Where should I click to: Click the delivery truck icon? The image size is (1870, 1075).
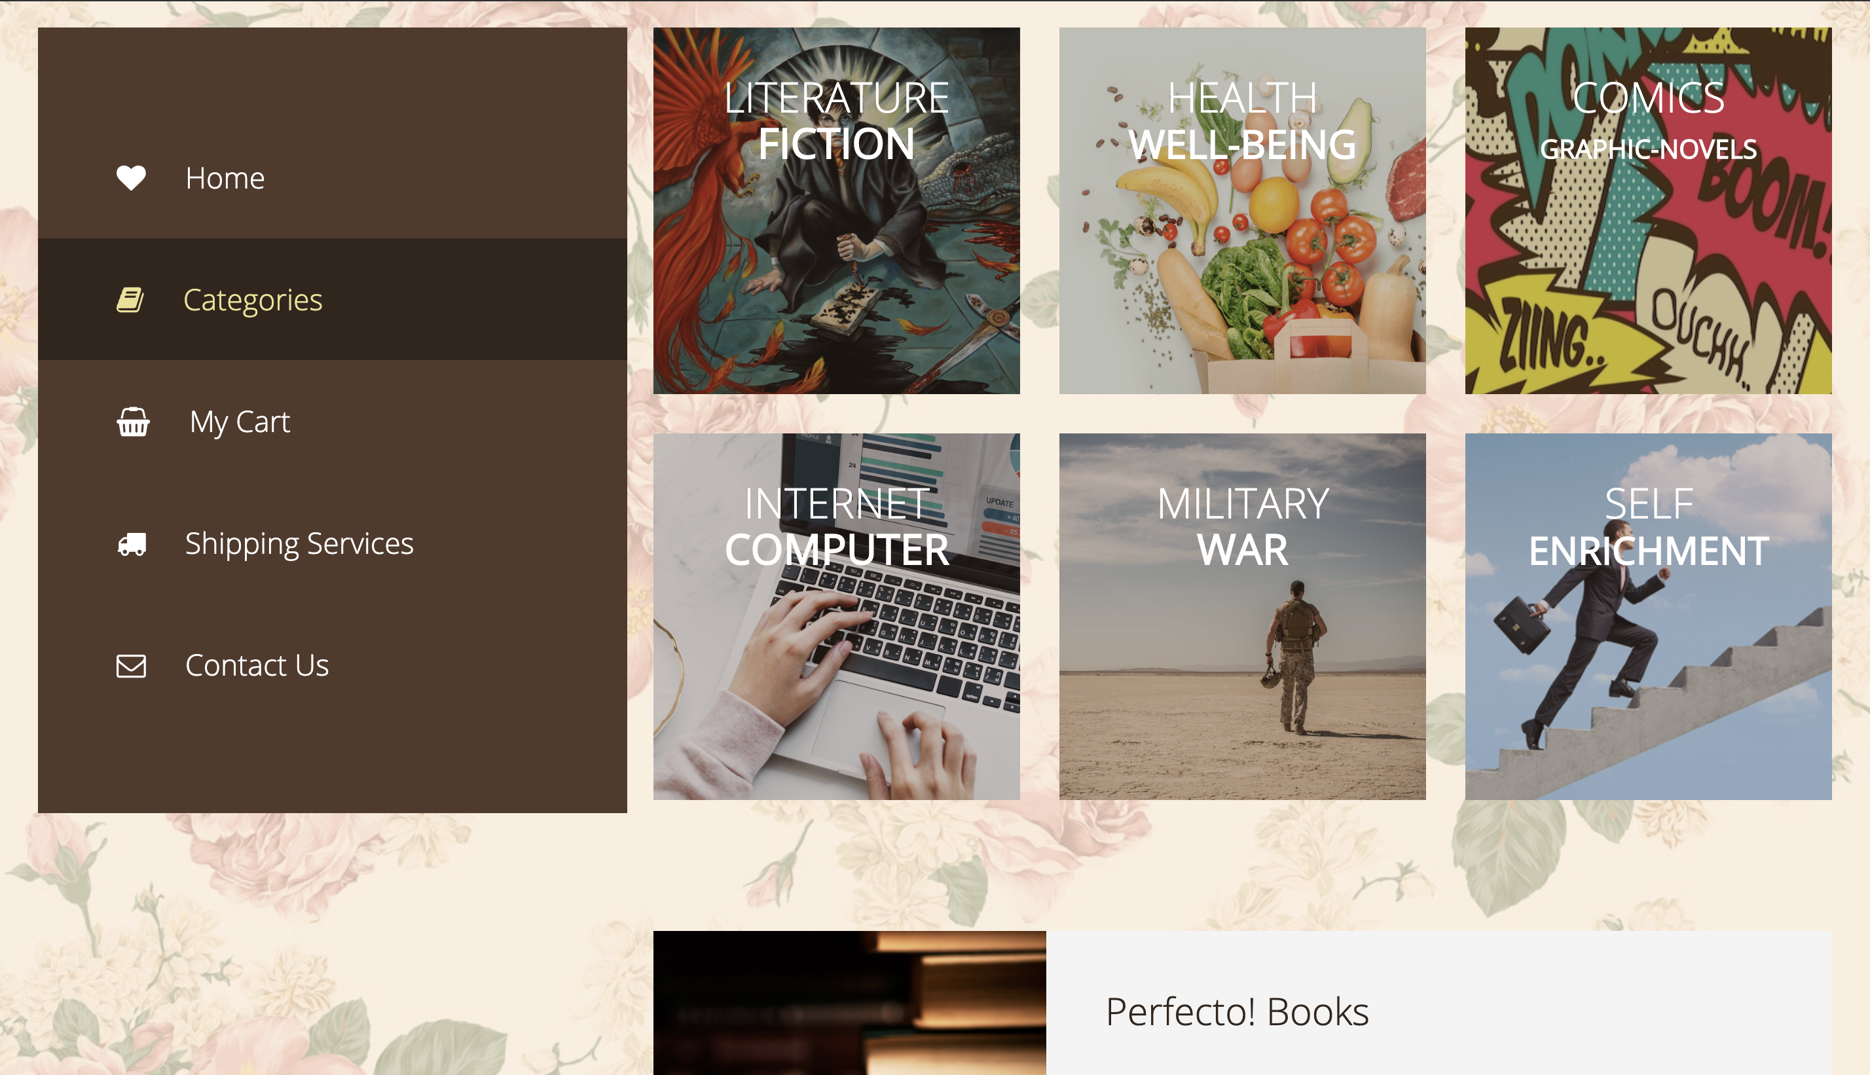coord(132,544)
